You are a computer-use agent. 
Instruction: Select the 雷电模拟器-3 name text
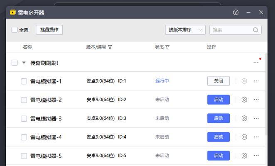click(46, 119)
